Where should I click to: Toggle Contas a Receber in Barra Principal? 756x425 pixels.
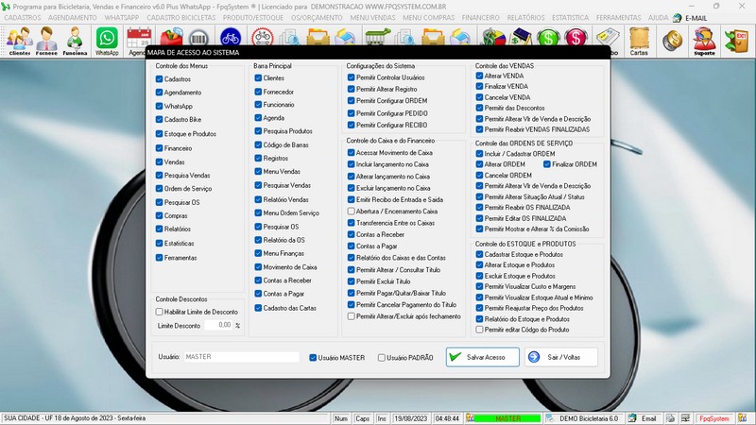(x=258, y=280)
